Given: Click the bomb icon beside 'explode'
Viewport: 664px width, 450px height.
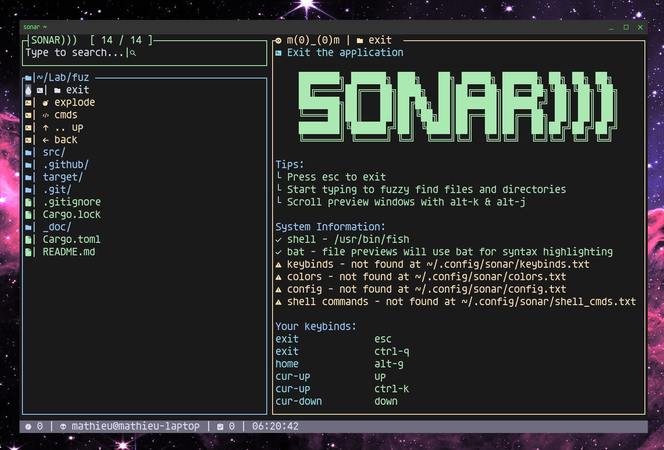Looking at the screenshot, I should pyautogui.click(x=46, y=103).
